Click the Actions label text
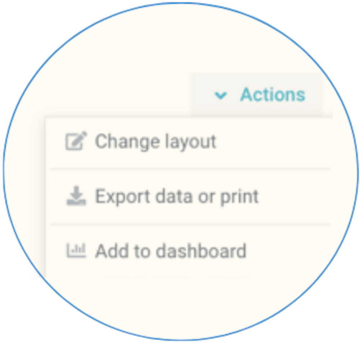This screenshot has width=360, height=343. (273, 95)
